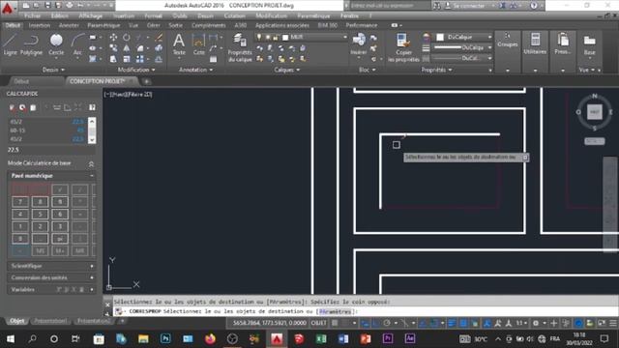Viewport: 619px width, 348px height.
Task: Toggle layer lock padlock icon
Action: coord(276,37)
